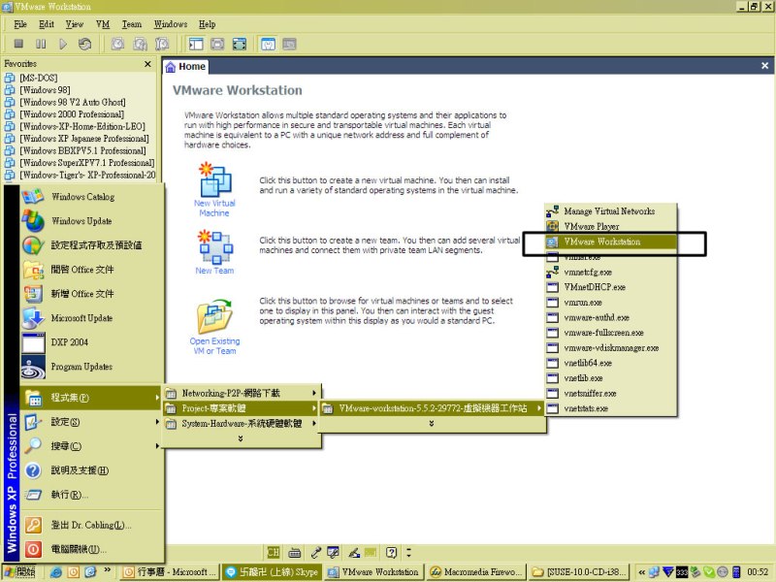
Task: Toggle the Favorites sidebar toolbar icon
Action: [x=196, y=44]
